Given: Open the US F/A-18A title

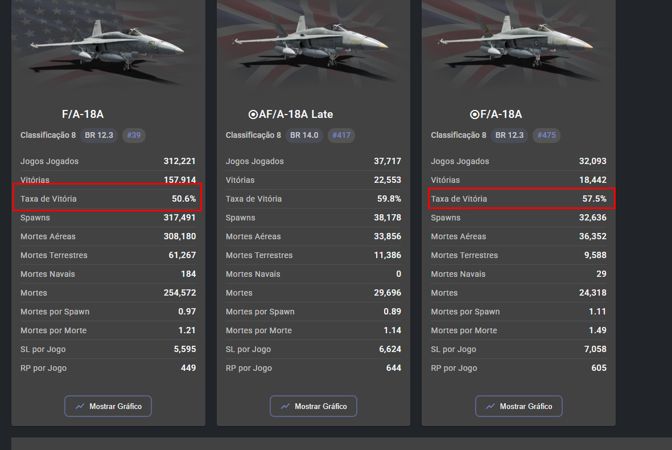Looking at the screenshot, I should point(83,114).
